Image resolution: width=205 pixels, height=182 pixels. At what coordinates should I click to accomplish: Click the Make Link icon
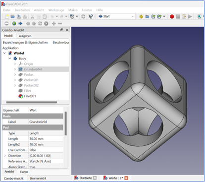(154, 16)
